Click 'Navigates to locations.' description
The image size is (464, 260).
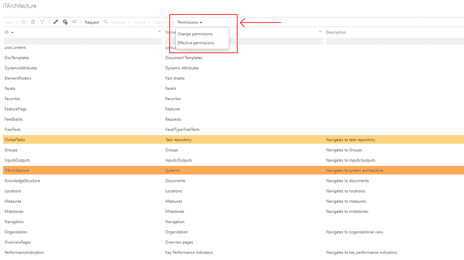346,191
